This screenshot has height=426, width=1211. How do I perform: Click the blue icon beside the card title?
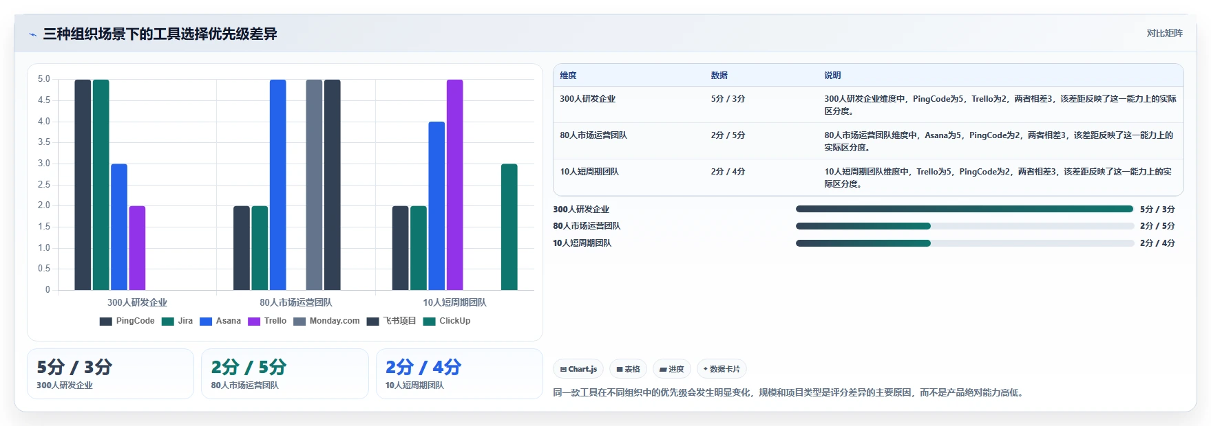click(x=32, y=34)
